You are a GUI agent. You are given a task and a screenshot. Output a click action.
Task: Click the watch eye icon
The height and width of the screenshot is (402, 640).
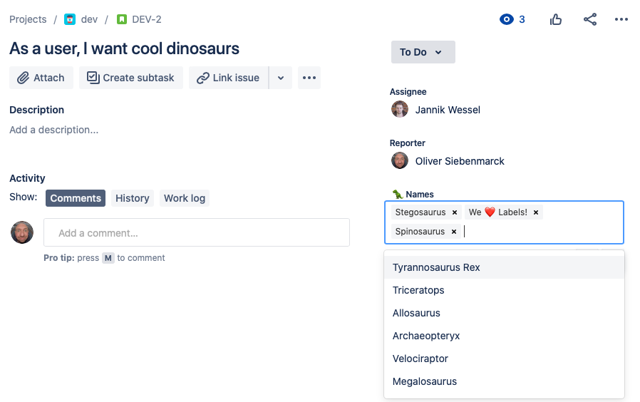click(507, 19)
